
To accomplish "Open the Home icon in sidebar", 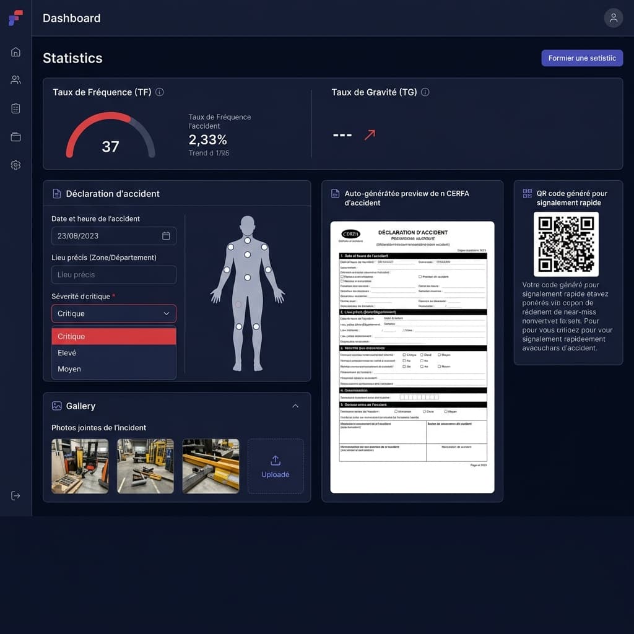I will (15, 52).
